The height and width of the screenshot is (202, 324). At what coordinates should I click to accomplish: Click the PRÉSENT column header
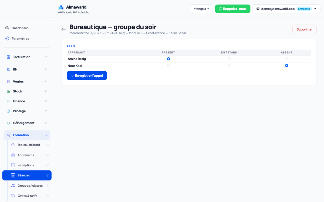[168, 53]
